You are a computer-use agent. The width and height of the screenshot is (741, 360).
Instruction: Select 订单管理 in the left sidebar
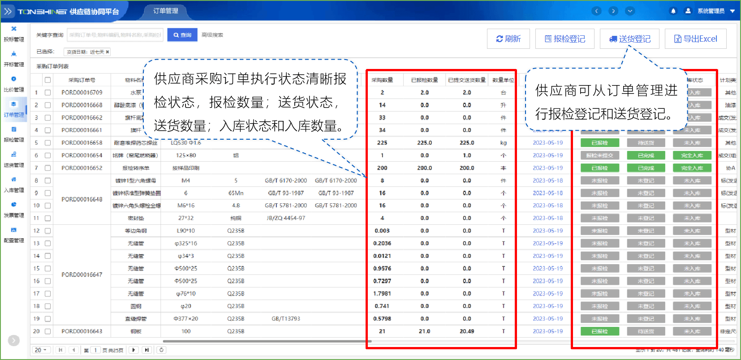14,109
